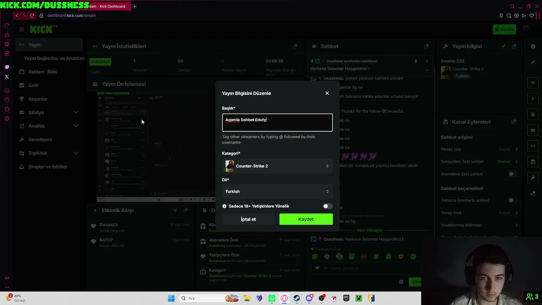Open Yayın Bağlantısı ve Anahtarı menu item
The image size is (542, 305).
[54, 58]
